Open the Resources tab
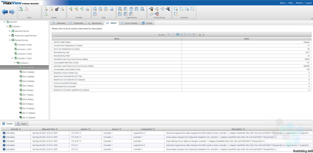This screenshot has width=313, height=153. 95,23
